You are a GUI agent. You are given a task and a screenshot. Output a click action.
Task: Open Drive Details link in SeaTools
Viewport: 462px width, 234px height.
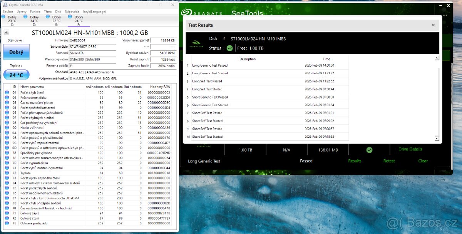410,149
